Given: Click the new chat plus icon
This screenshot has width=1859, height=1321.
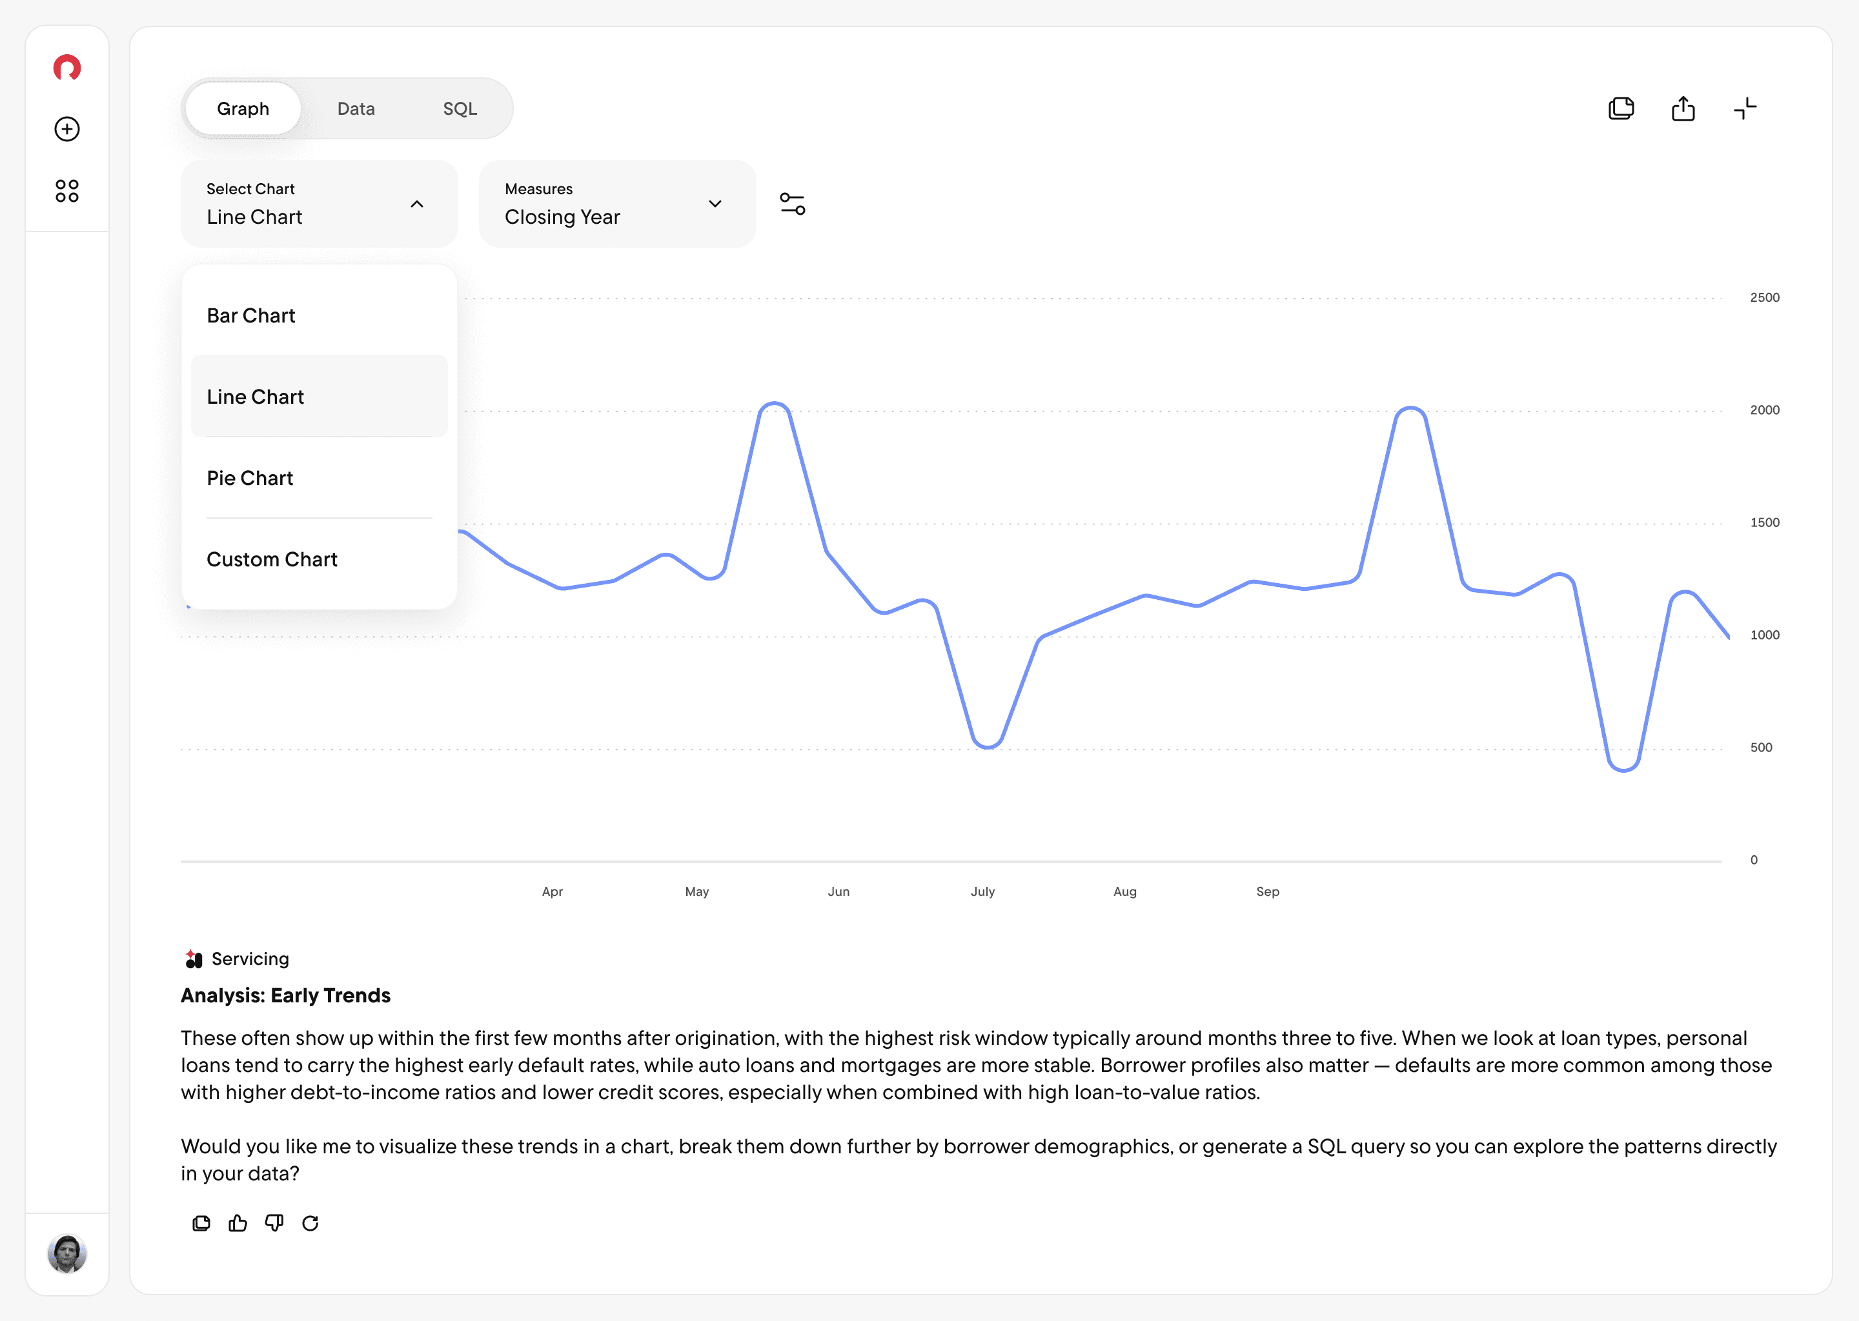Looking at the screenshot, I should (66, 130).
